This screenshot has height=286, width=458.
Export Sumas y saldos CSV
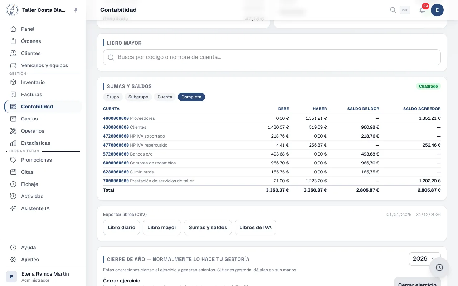pos(208,227)
